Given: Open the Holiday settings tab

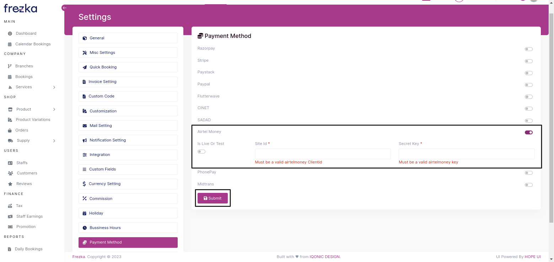Looking at the screenshot, I should click(128, 213).
